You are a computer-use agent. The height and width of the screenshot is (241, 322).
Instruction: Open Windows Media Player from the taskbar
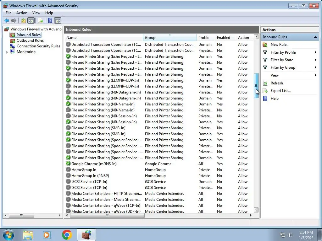[47, 235]
